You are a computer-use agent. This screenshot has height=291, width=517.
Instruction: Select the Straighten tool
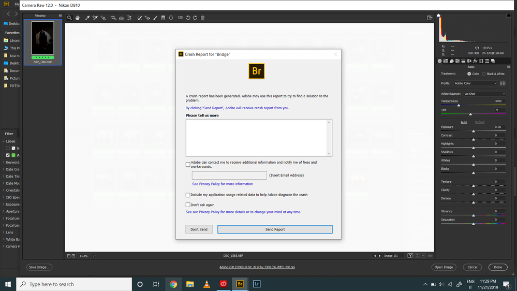[x=121, y=18]
